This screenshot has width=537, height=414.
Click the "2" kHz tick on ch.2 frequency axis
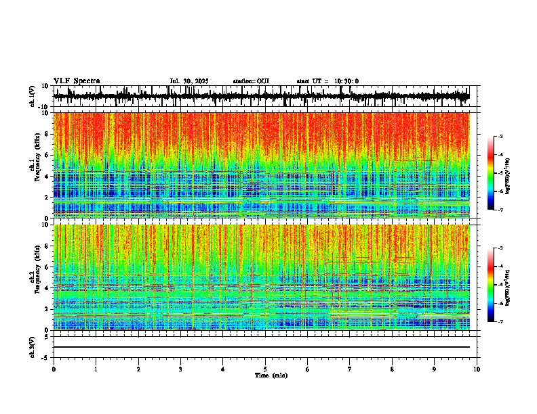click(x=47, y=309)
